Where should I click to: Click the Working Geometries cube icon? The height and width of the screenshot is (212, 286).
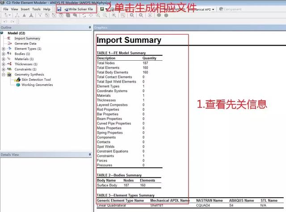[18, 85]
